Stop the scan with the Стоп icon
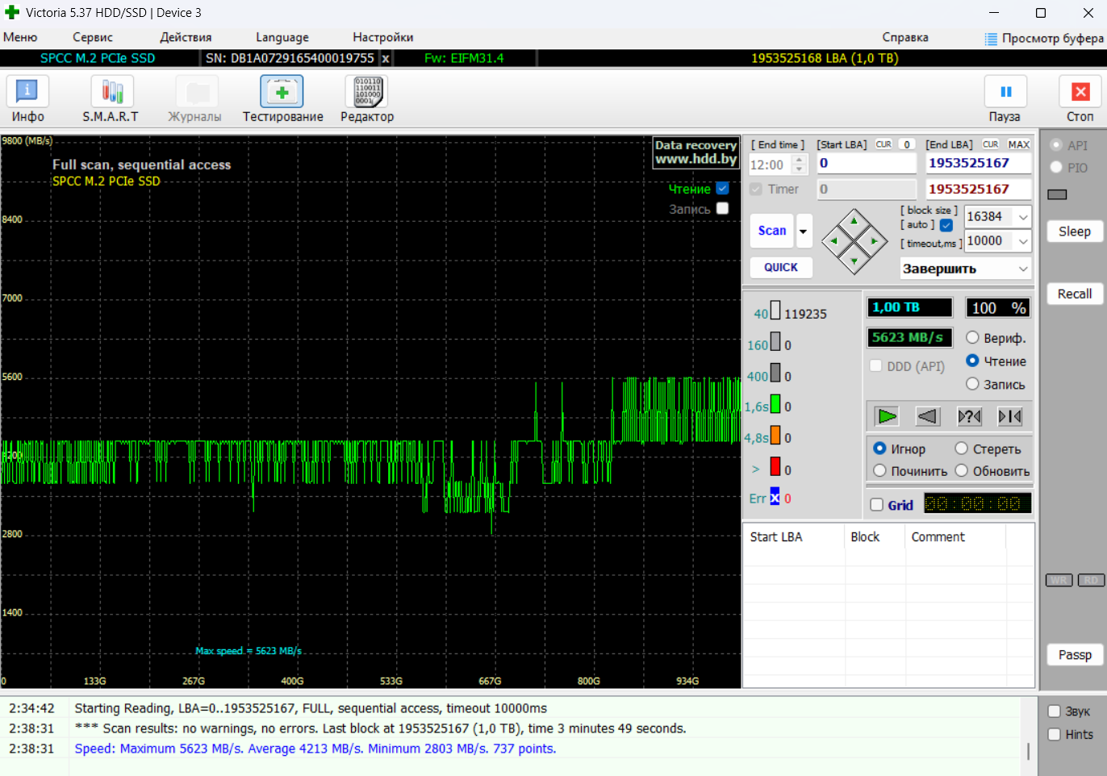Viewport: 1107px width, 776px height. (x=1080, y=92)
